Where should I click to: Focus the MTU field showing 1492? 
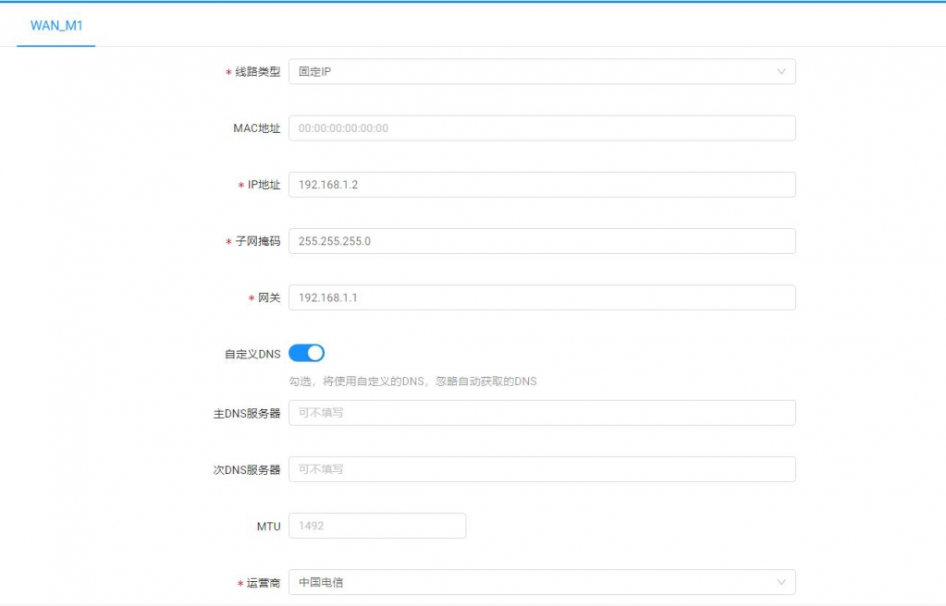click(376, 526)
